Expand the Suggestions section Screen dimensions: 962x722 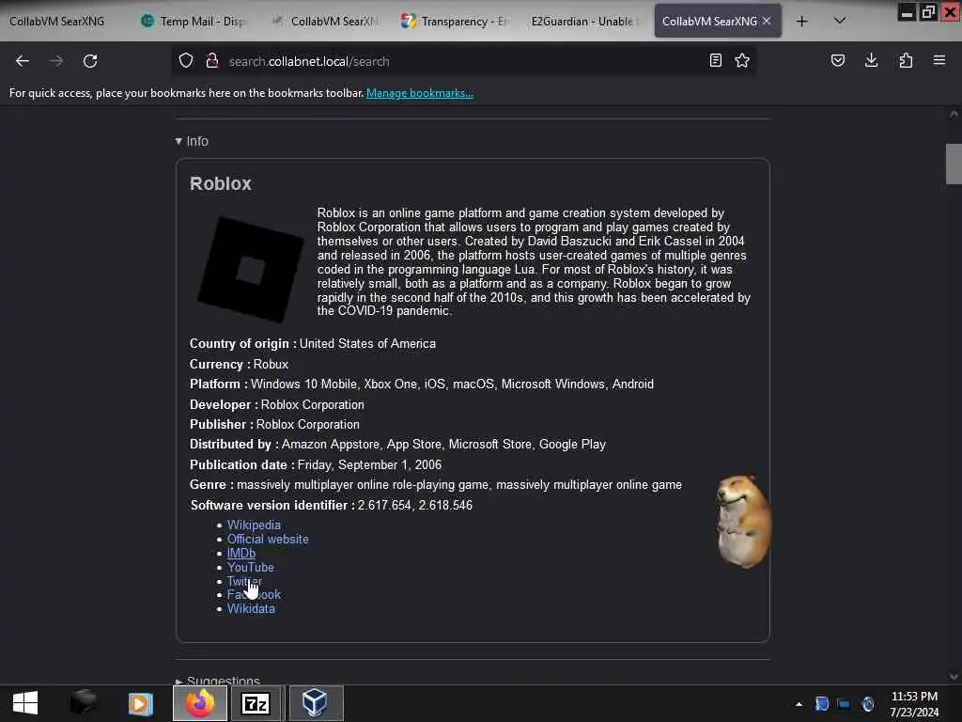(x=218, y=681)
